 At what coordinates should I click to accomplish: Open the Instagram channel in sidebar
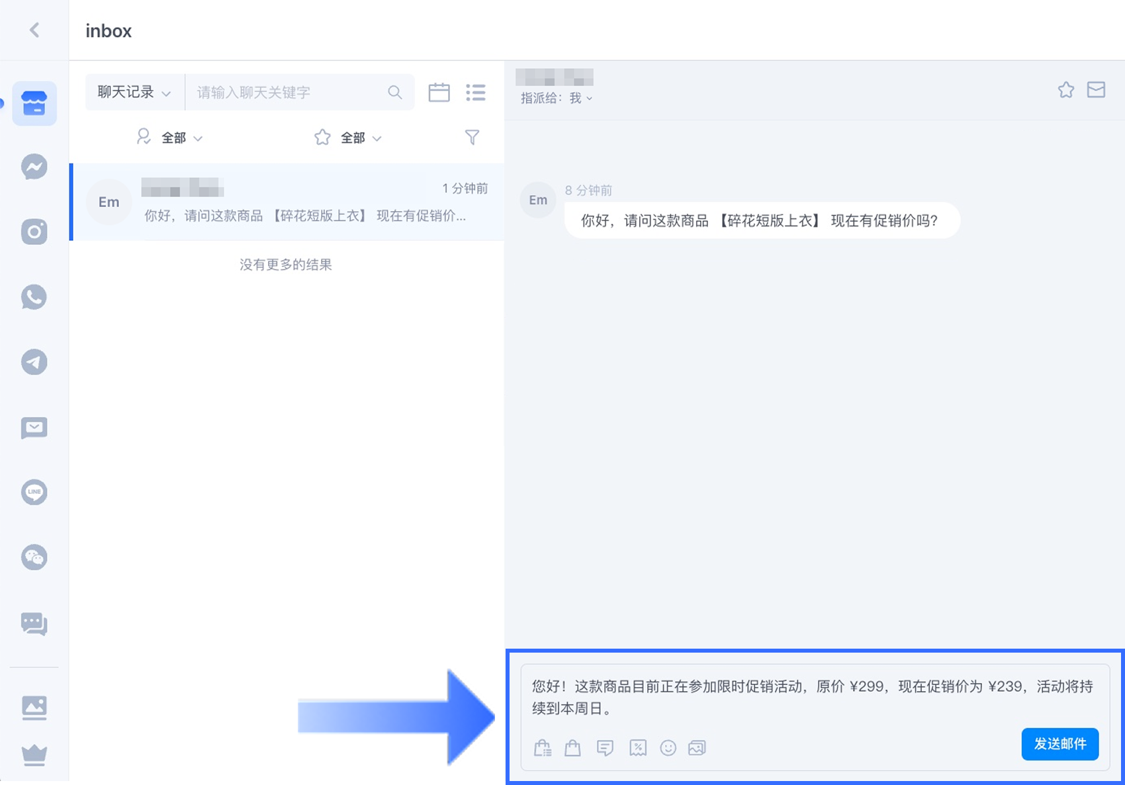pos(34,232)
